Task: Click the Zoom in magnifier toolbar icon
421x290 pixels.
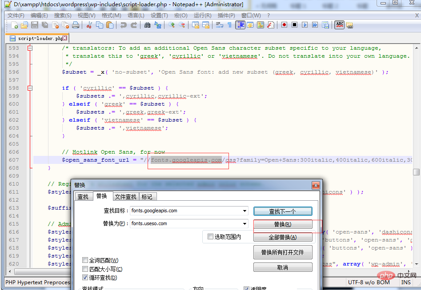Action: [171, 25]
